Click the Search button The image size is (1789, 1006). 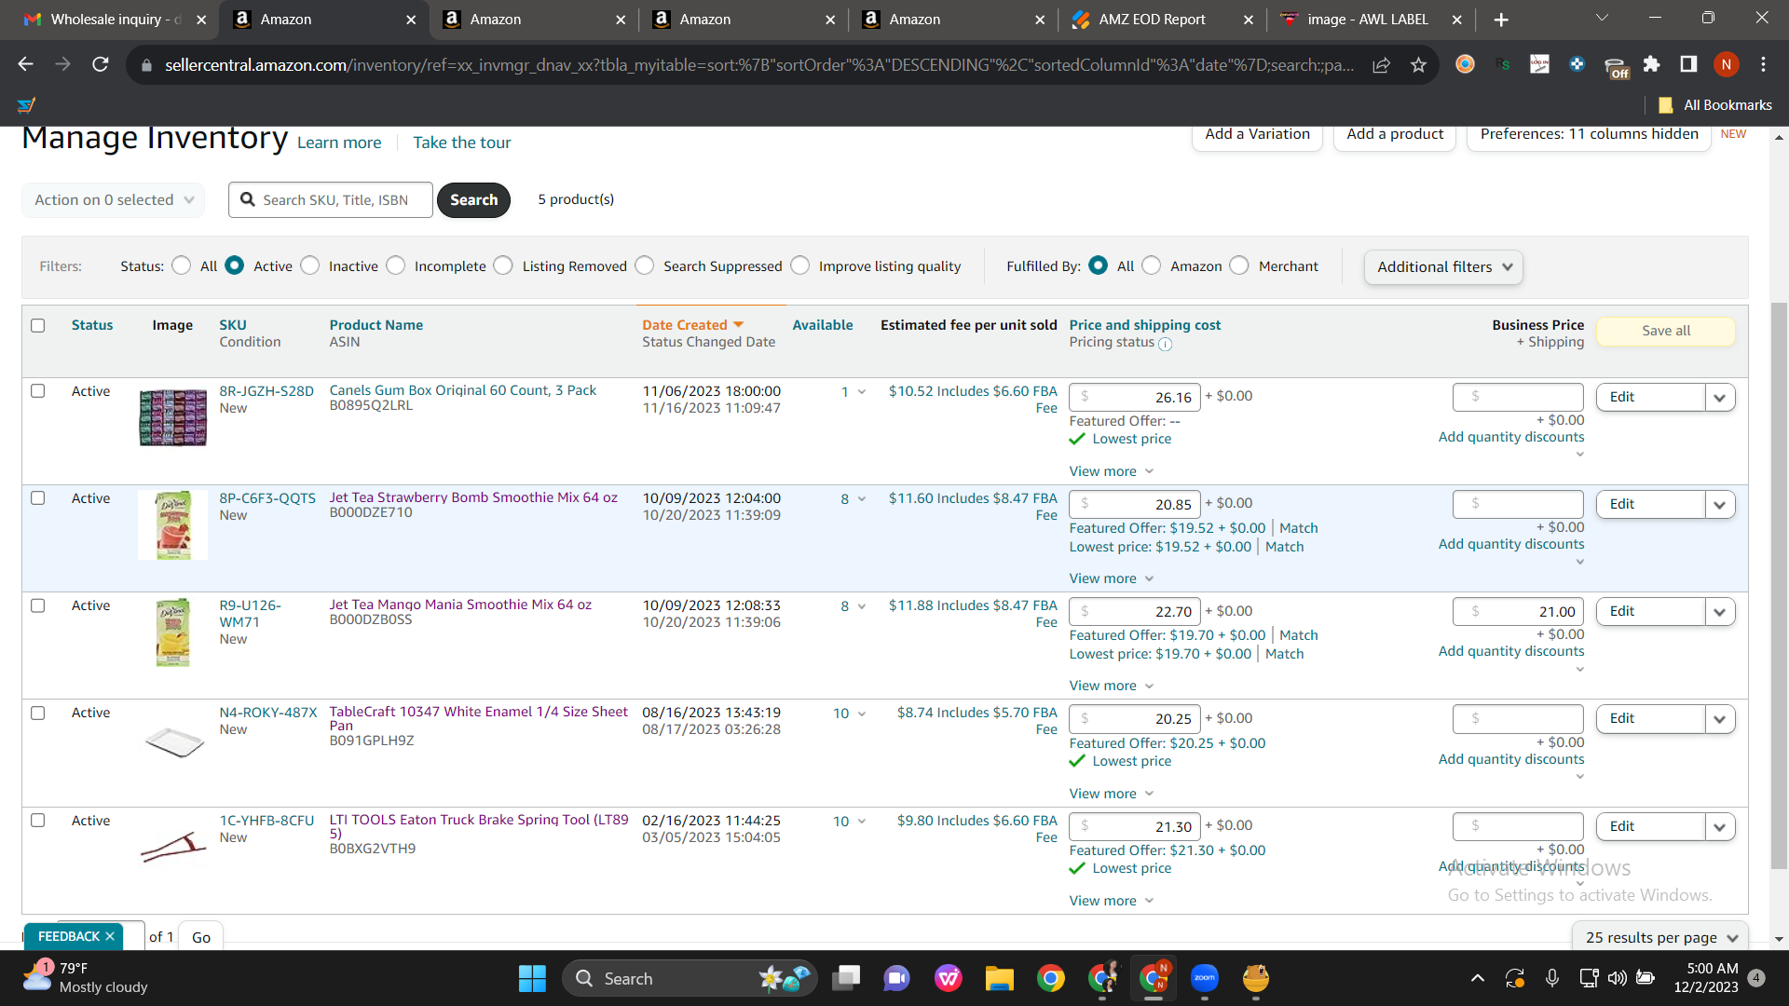coord(473,199)
